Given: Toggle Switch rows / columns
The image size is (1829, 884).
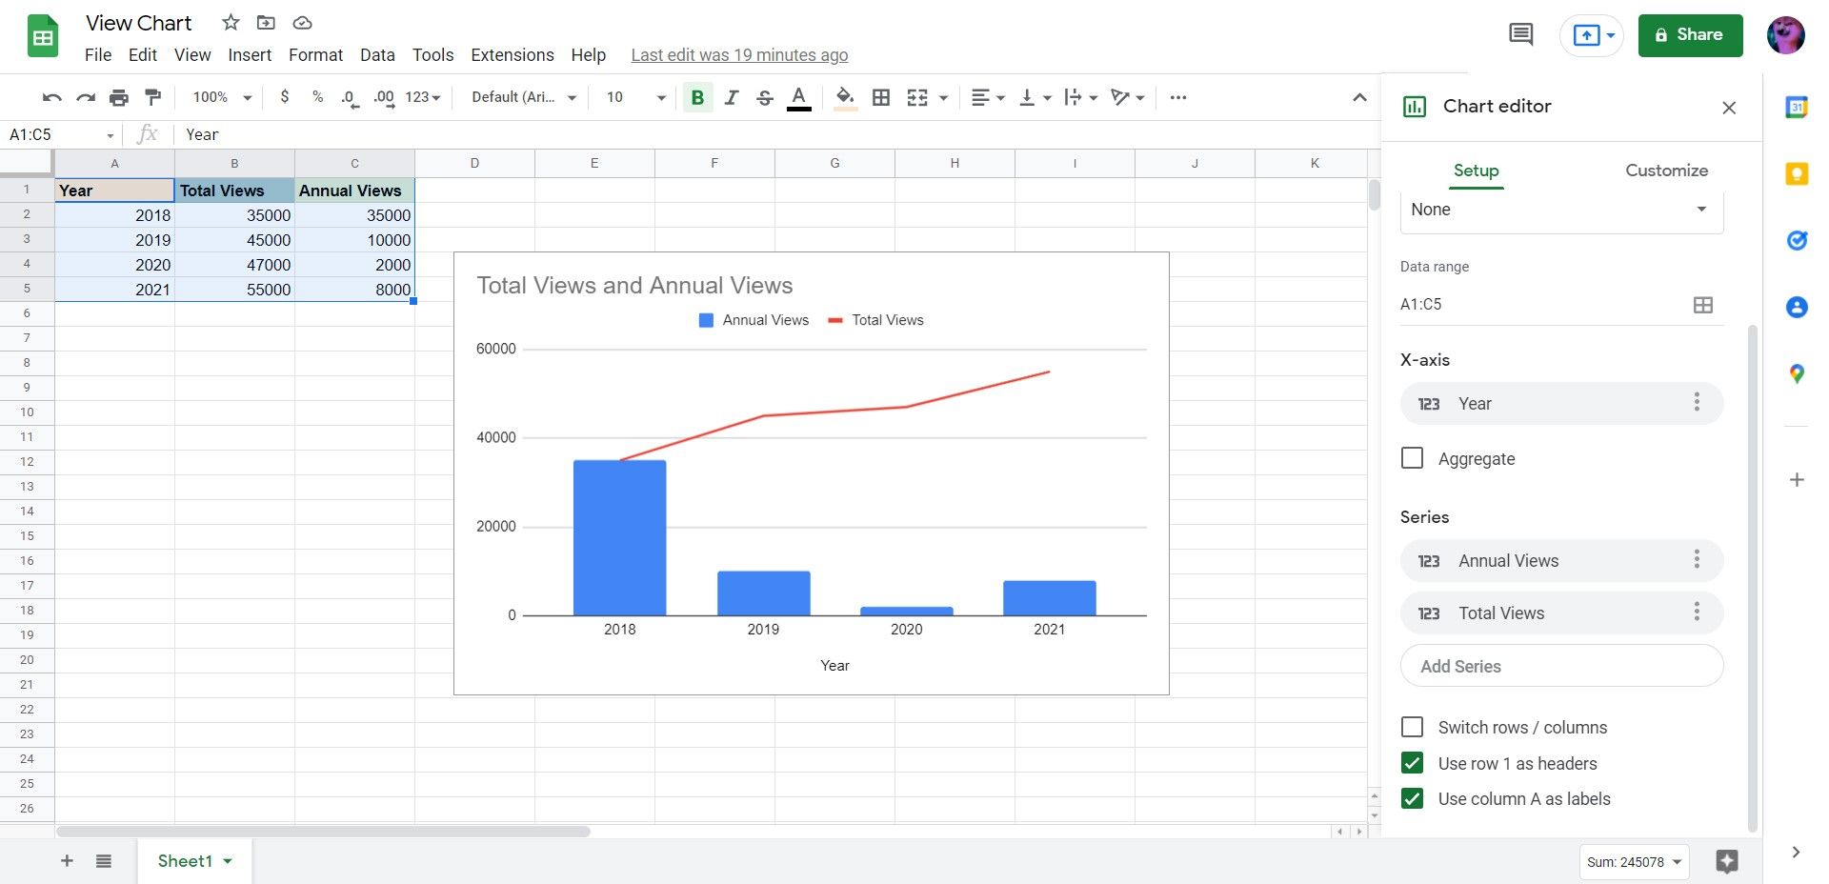Looking at the screenshot, I should (x=1412, y=727).
